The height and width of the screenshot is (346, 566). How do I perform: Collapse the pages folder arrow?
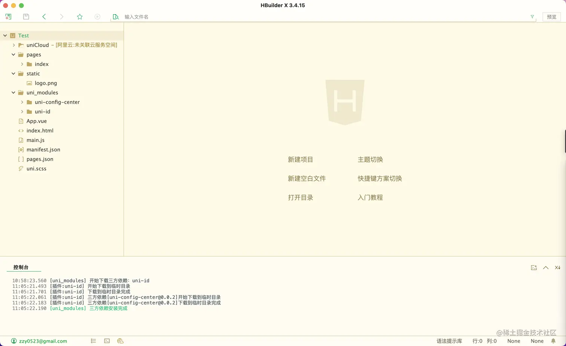(13, 55)
